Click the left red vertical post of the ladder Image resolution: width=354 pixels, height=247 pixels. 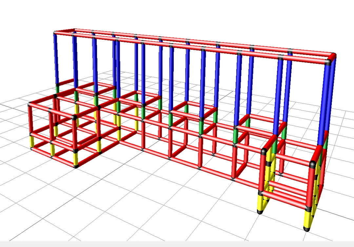pos(263,172)
